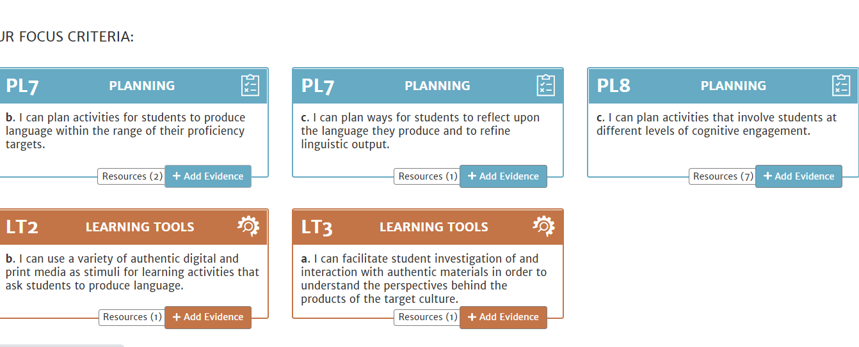Open Resources (2) for PL7 b criterion
Viewport: 859px width, 347px height.
[132, 176]
